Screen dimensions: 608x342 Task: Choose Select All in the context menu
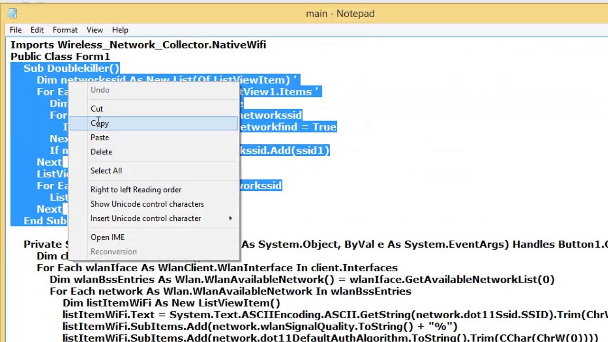click(x=154, y=171)
